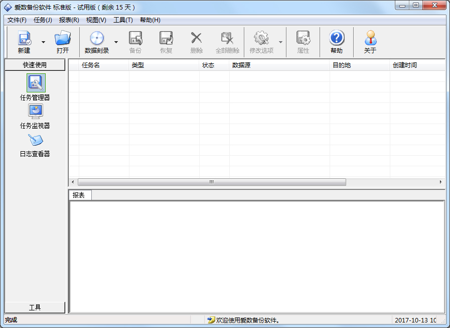Click the New (新建) task icon
Screen dimensions: 450x328
click(24, 39)
